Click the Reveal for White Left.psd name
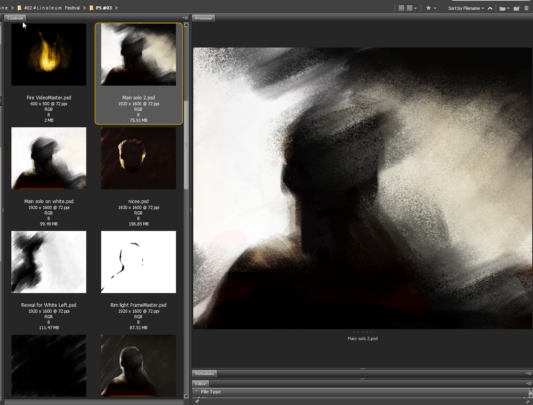 (49, 305)
